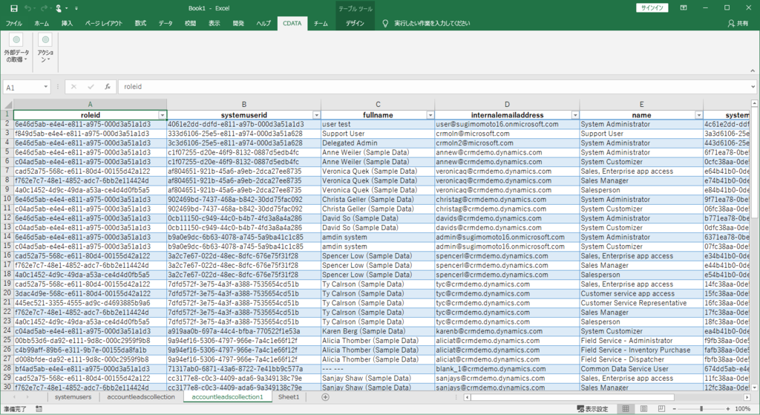Viewport: 760px width, 415px height.
Task: Switch to ホーム ribbon tab
Action: click(42, 23)
